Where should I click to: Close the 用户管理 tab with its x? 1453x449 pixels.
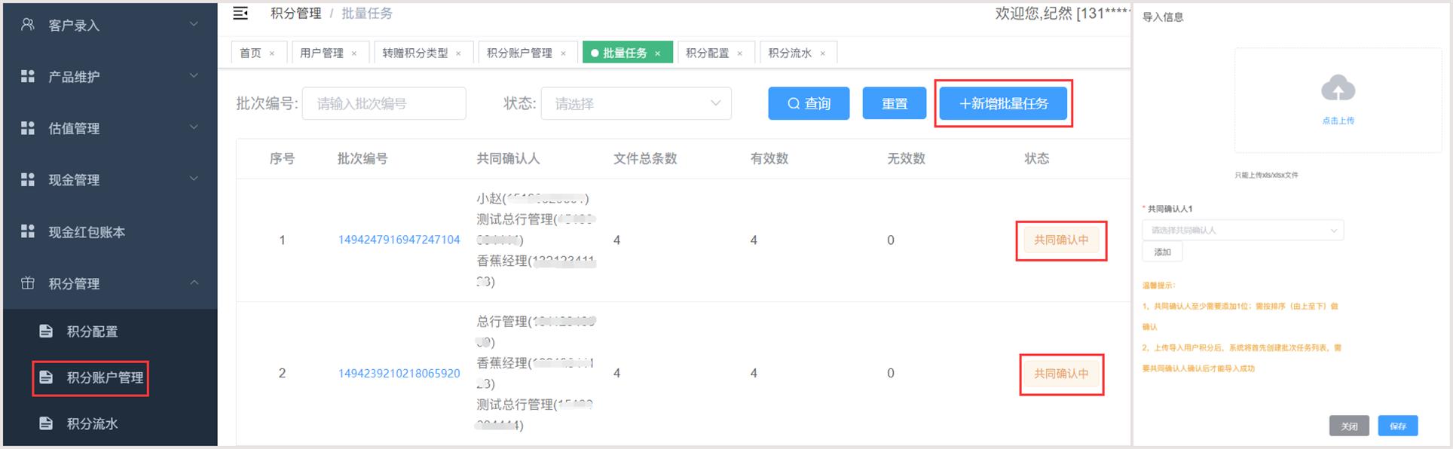354,53
